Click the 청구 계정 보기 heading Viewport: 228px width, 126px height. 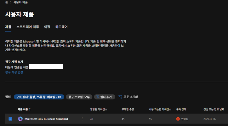coord(14,62)
